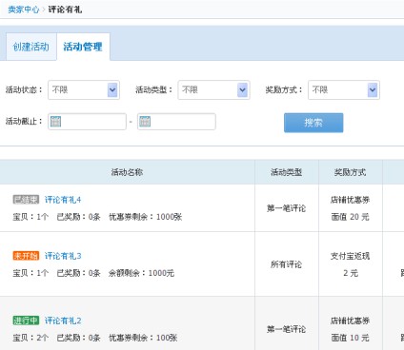Click 店铺优惠券 in 评论有礼2 row

click(x=351, y=321)
